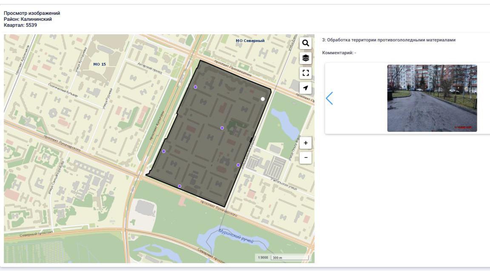490x275 pixels.
Task: Click the "Обработка территории" photo title text
Action: (x=389, y=40)
